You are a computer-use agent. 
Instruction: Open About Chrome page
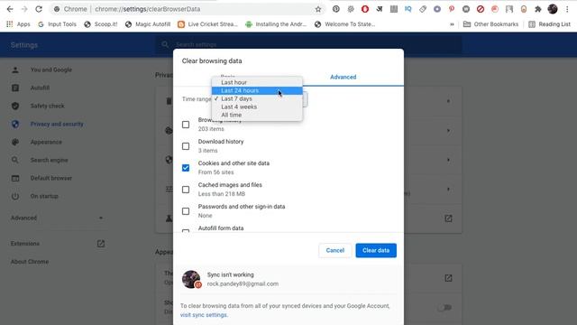click(30, 262)
